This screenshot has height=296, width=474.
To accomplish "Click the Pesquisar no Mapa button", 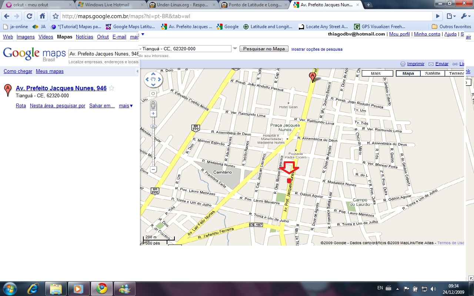I will click(264, 49).
